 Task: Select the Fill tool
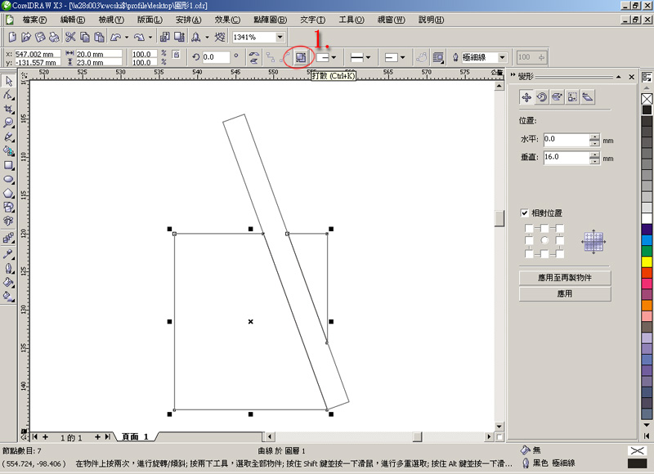click(x=8, y=282)
